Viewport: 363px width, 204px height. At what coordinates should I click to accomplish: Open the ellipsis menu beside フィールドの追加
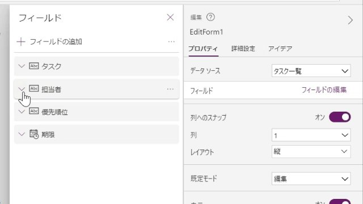171,41
